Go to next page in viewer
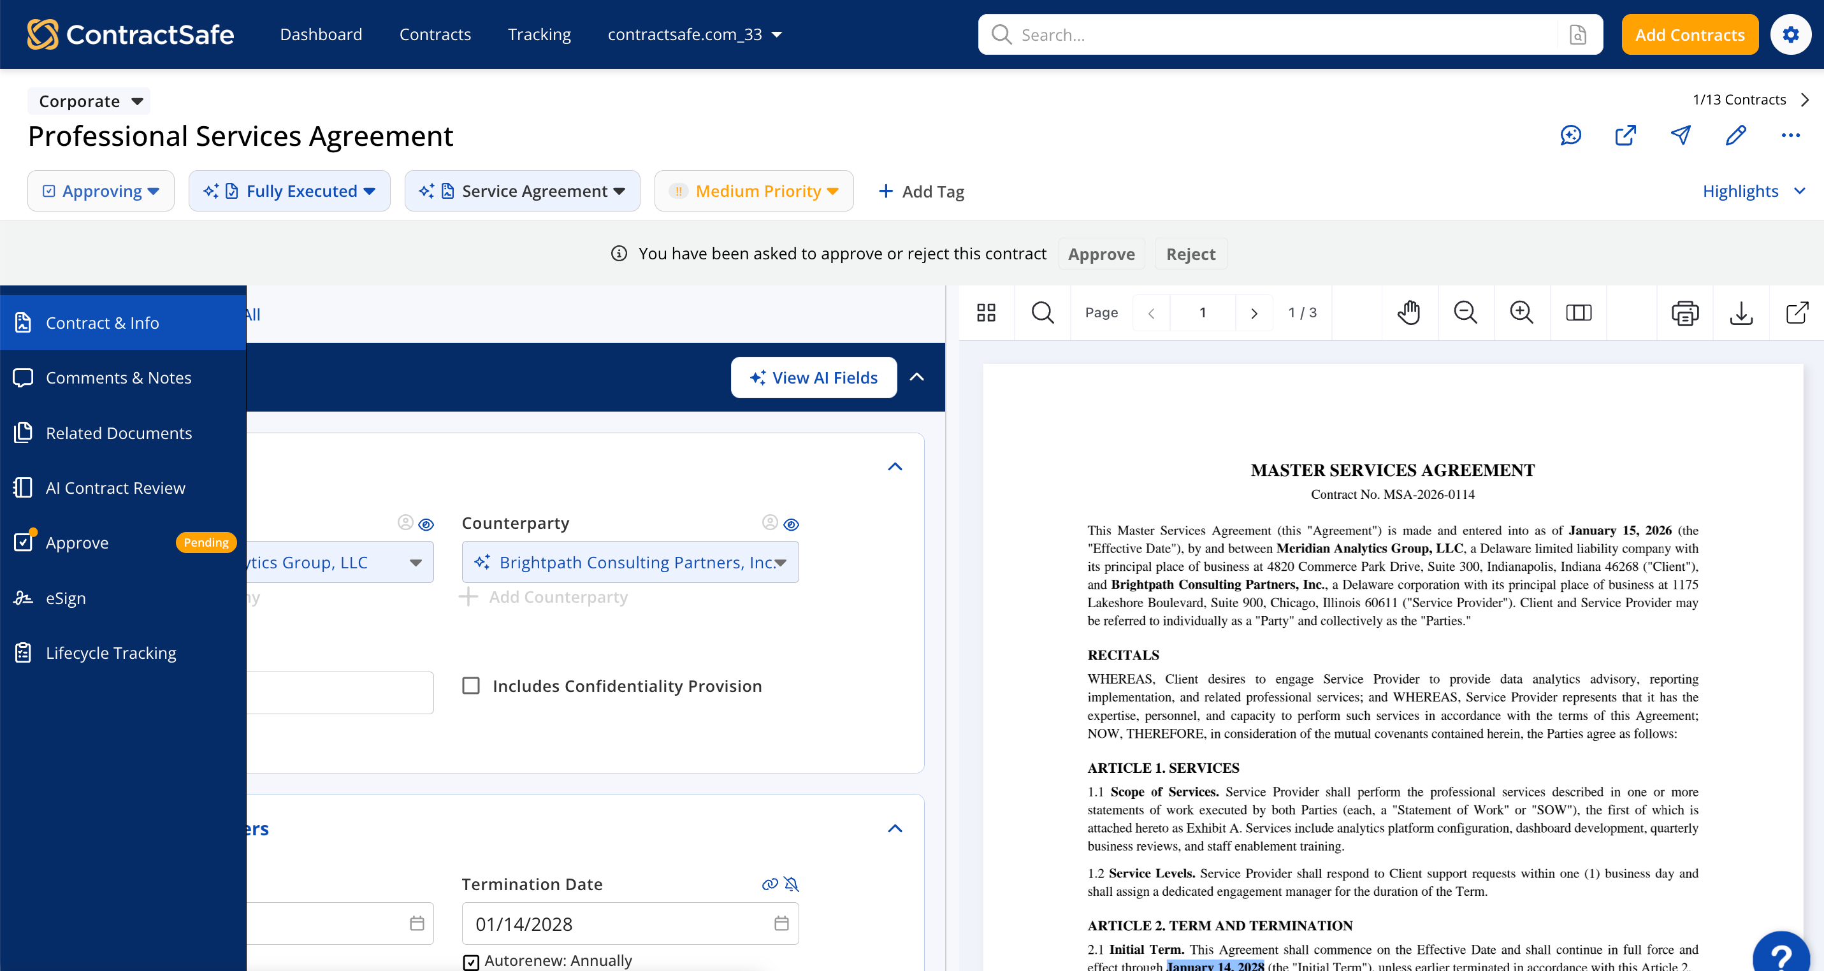Viewport: 1824px width, 971px height. tap(1254, 313)
